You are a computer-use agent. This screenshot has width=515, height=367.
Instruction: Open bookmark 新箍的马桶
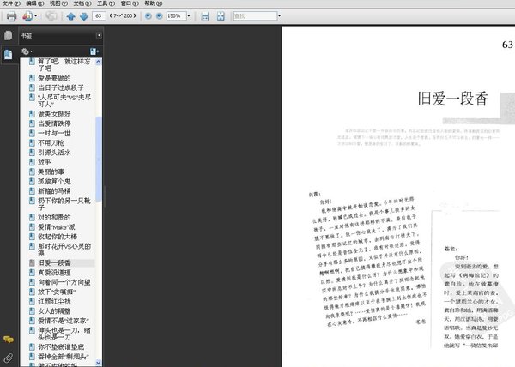54,191
